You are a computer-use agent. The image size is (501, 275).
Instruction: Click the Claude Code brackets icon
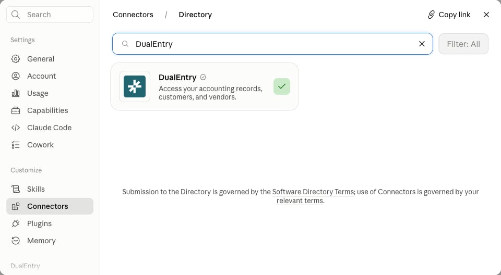15,128
